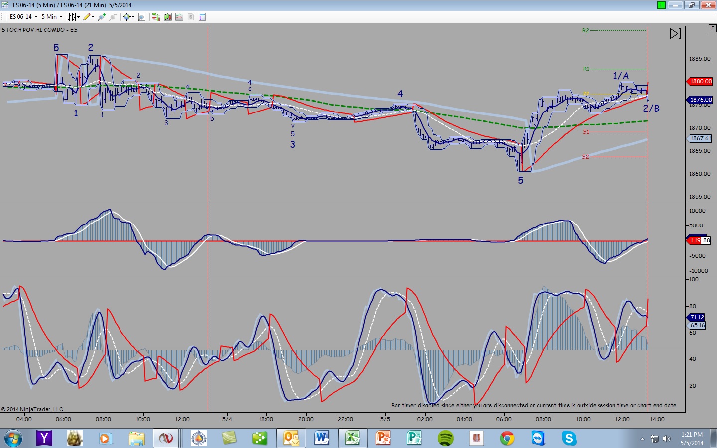Open Chart Trader from the toolbar
Viewport: 717px width, 448px height.
pos(156,17)
